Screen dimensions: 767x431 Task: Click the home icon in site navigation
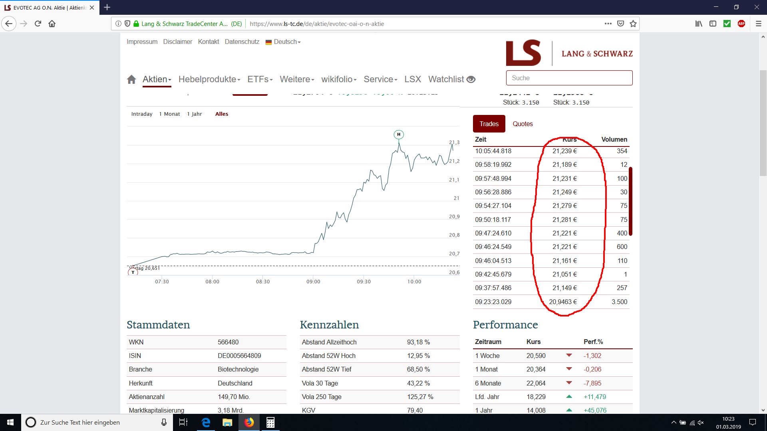(x=131, y=79)
